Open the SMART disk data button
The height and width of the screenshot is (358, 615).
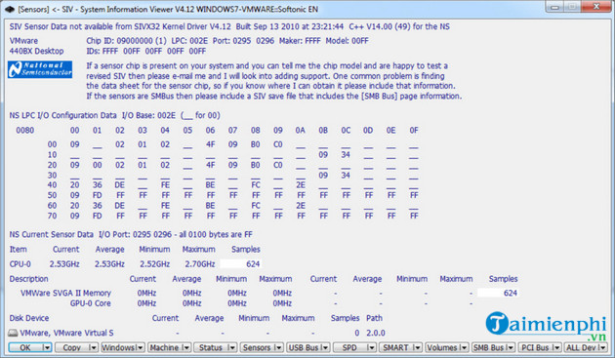tap(396, 347)
